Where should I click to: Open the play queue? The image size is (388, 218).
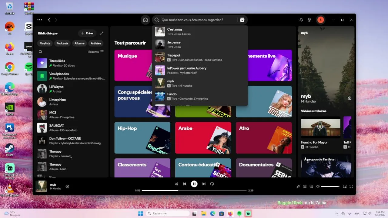(x=305, y=186)
